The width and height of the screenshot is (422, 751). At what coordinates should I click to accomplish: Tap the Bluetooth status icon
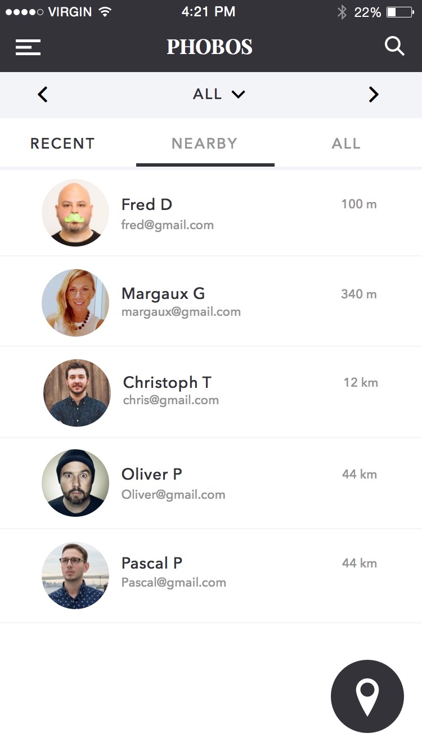(x=342, y=12)
